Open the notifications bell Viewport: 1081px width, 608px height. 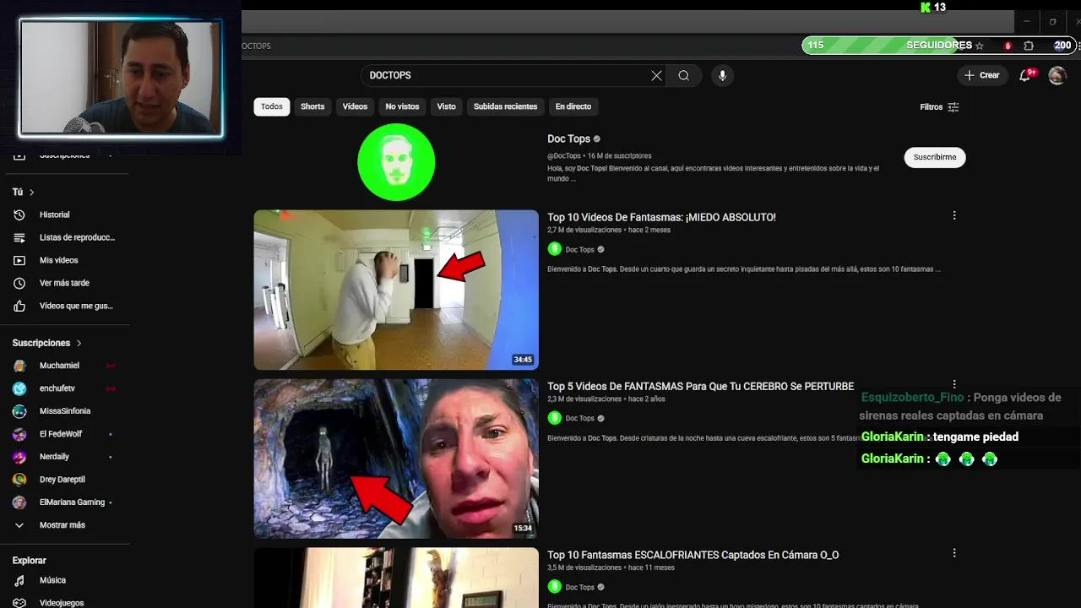coord(1025,75)
